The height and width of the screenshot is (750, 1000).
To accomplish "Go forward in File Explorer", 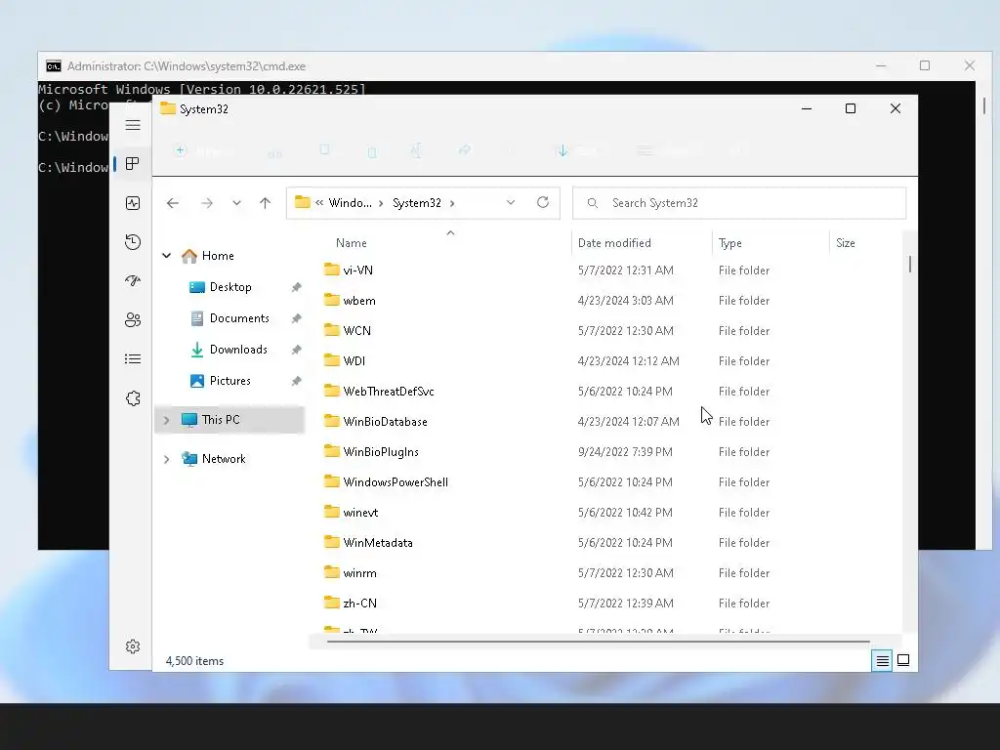I will coord(207,203).
